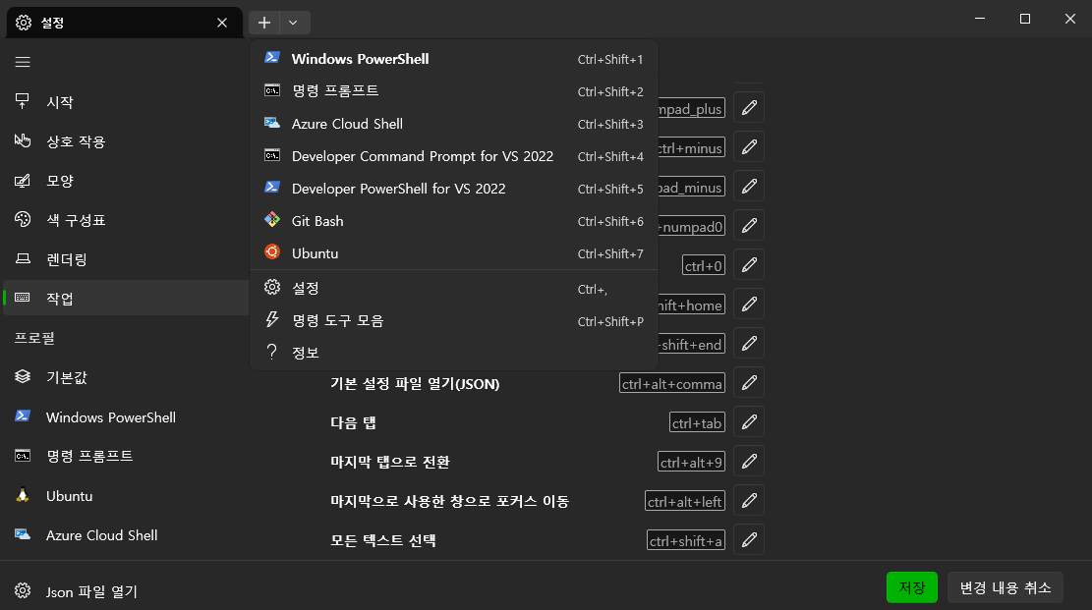Click the ctrl+tab shortcut label
Image resolution: width=1092 pixels, height=610 pixels.
pos(697,422)
